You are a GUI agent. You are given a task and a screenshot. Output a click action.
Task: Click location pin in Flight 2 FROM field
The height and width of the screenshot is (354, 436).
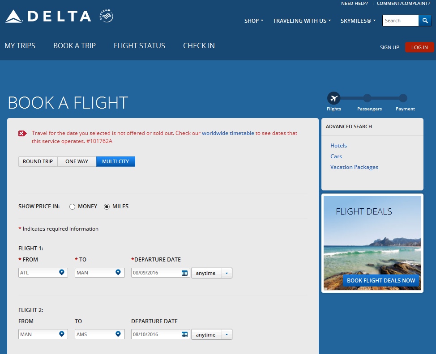pos(62,334)
